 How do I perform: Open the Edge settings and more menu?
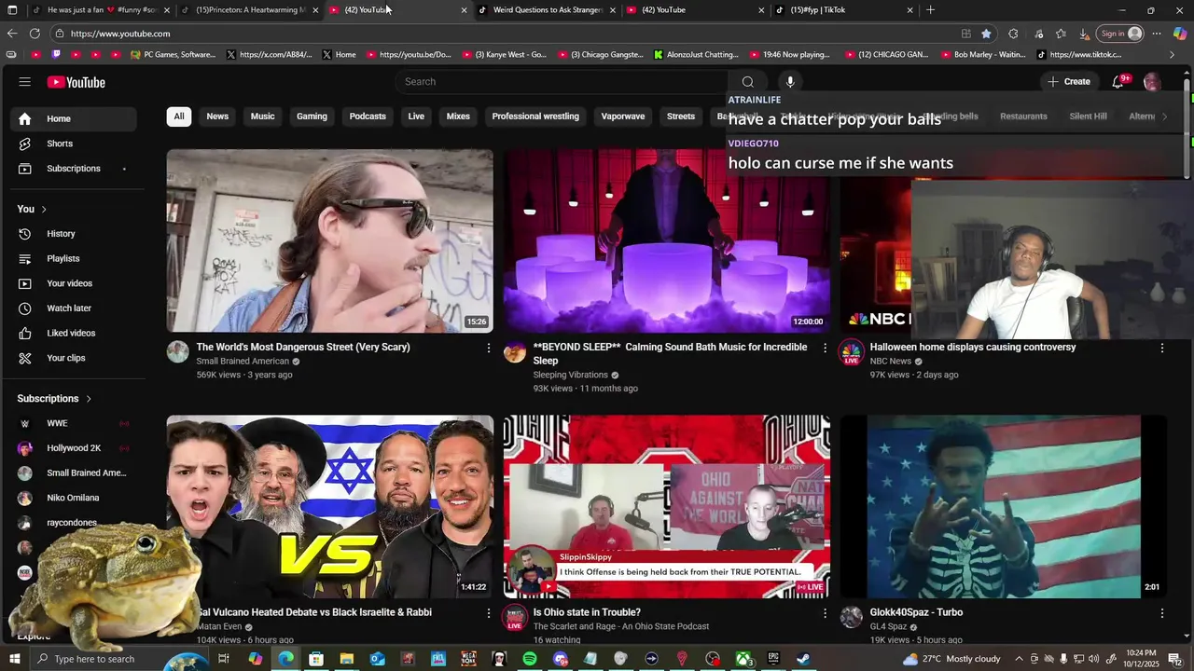point(1157,34)
